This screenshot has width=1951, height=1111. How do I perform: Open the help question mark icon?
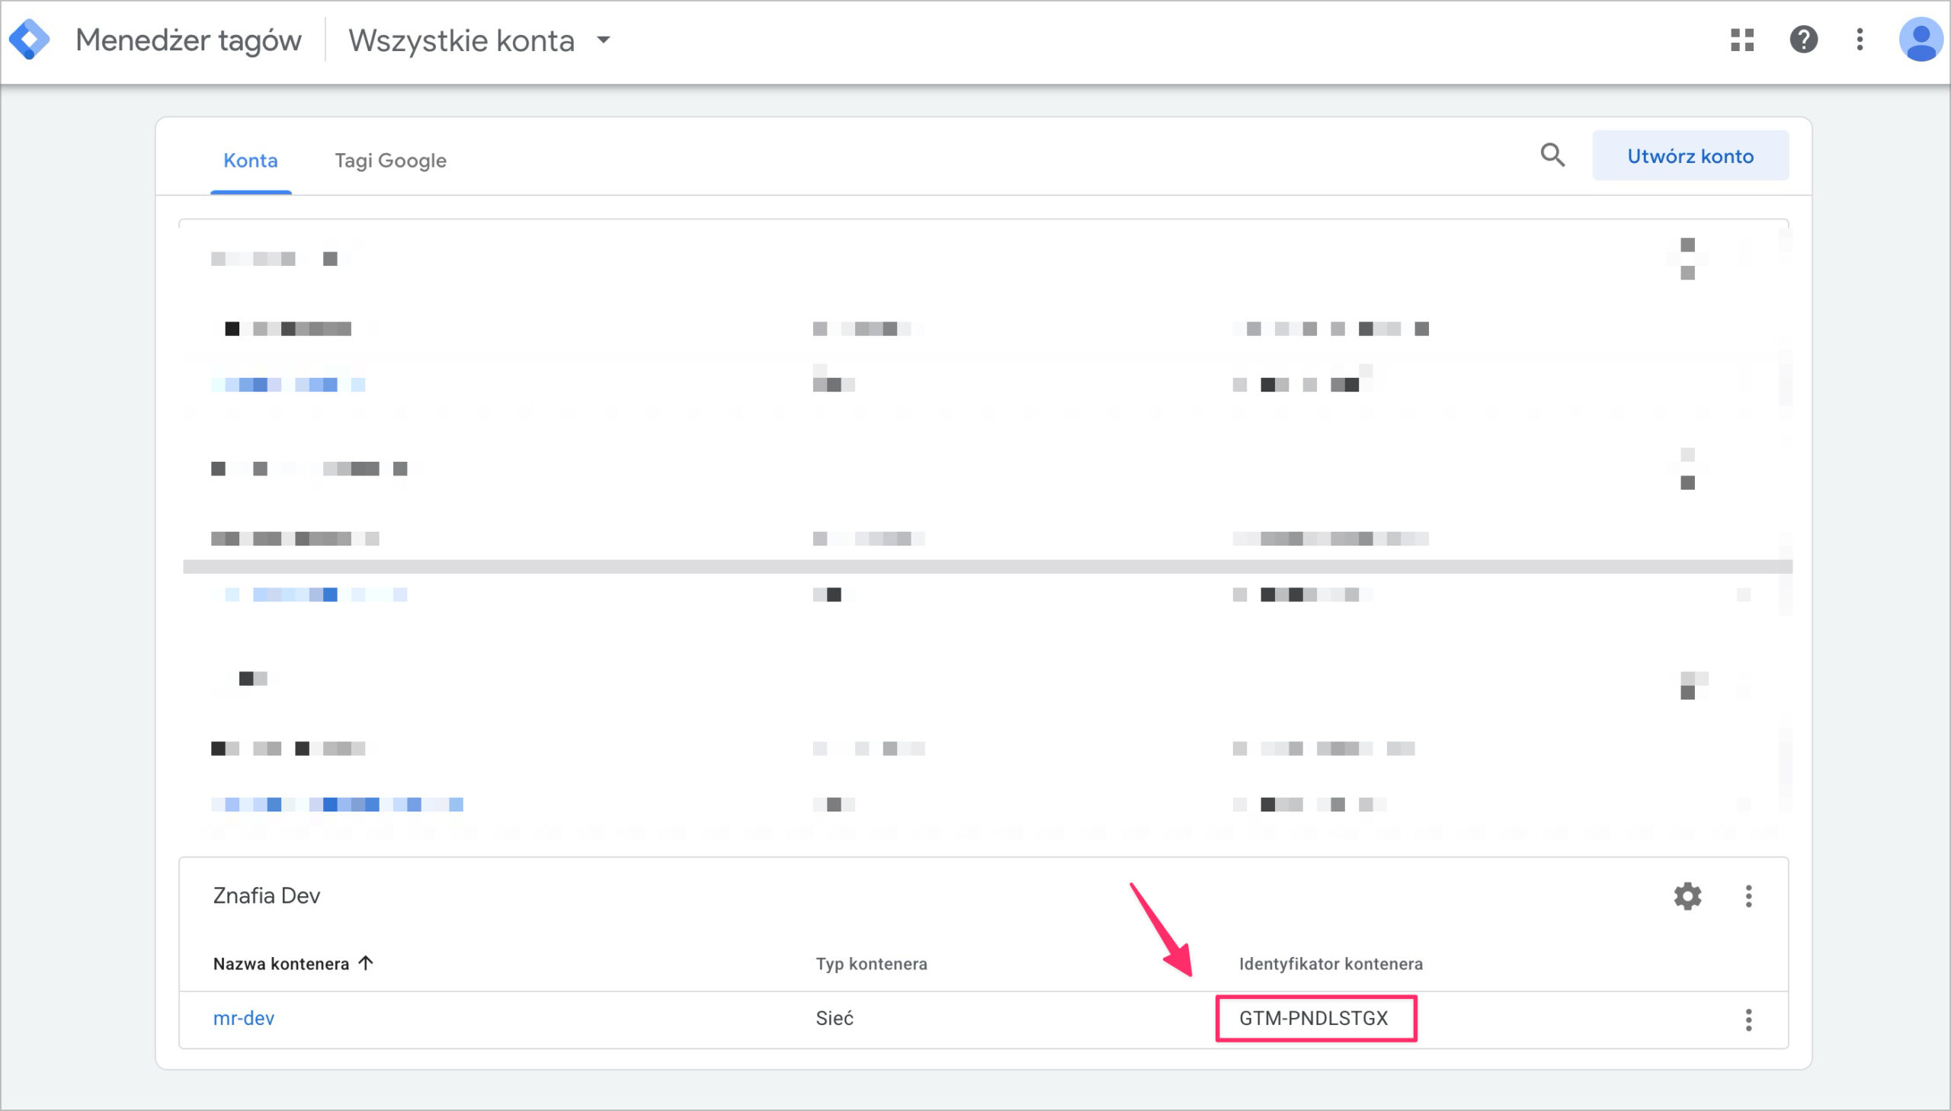point(1803,40)
